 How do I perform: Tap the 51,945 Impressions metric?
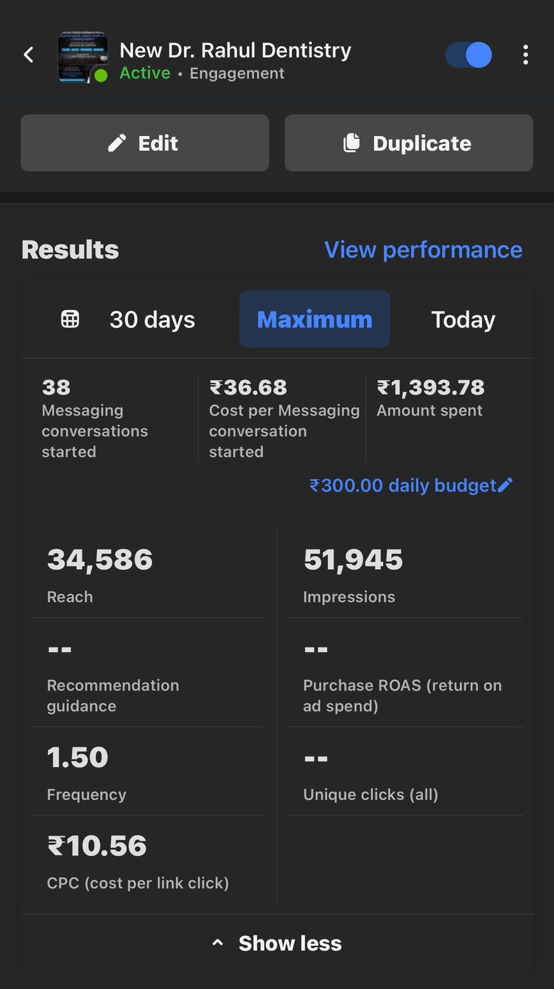click(x=353, y=574)
